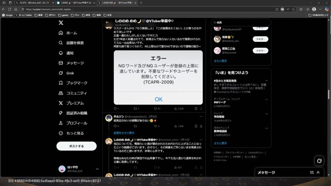Open プライバシーポリシー footer link
The image size is (331, 186).
coord(234,152)
